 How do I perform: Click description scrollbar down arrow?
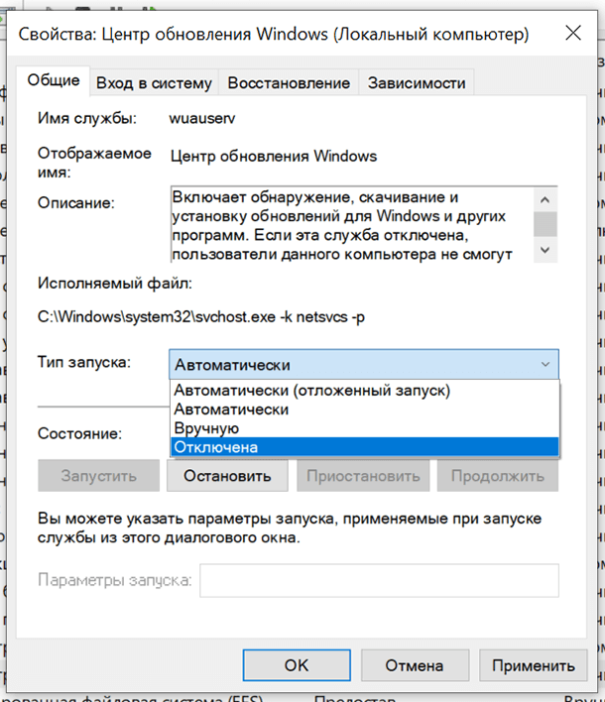coord(544,250)
